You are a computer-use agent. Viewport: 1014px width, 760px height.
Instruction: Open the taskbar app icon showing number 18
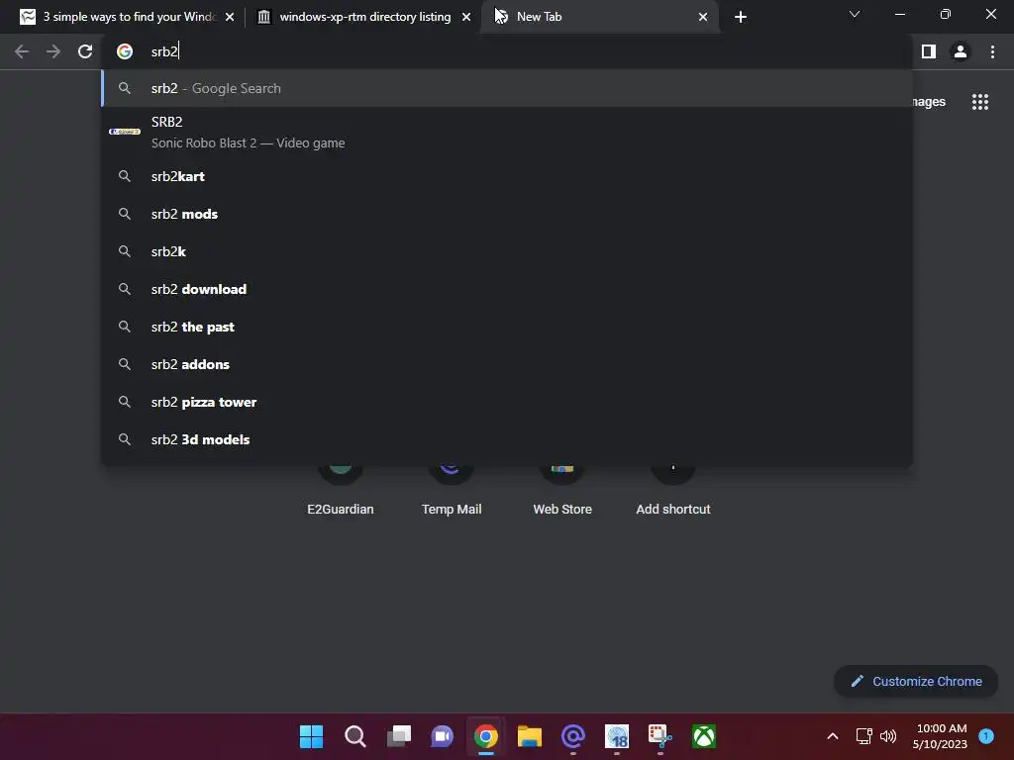pos(617,736)
